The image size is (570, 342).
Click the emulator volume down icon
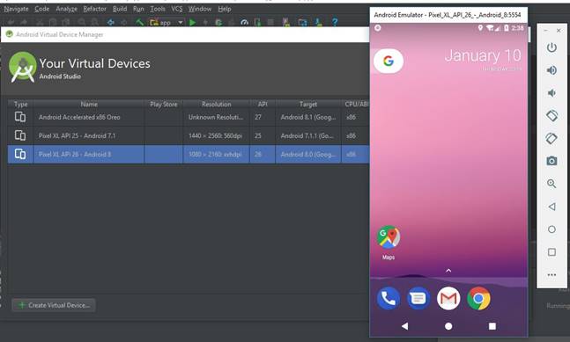[x=551, y=93]
